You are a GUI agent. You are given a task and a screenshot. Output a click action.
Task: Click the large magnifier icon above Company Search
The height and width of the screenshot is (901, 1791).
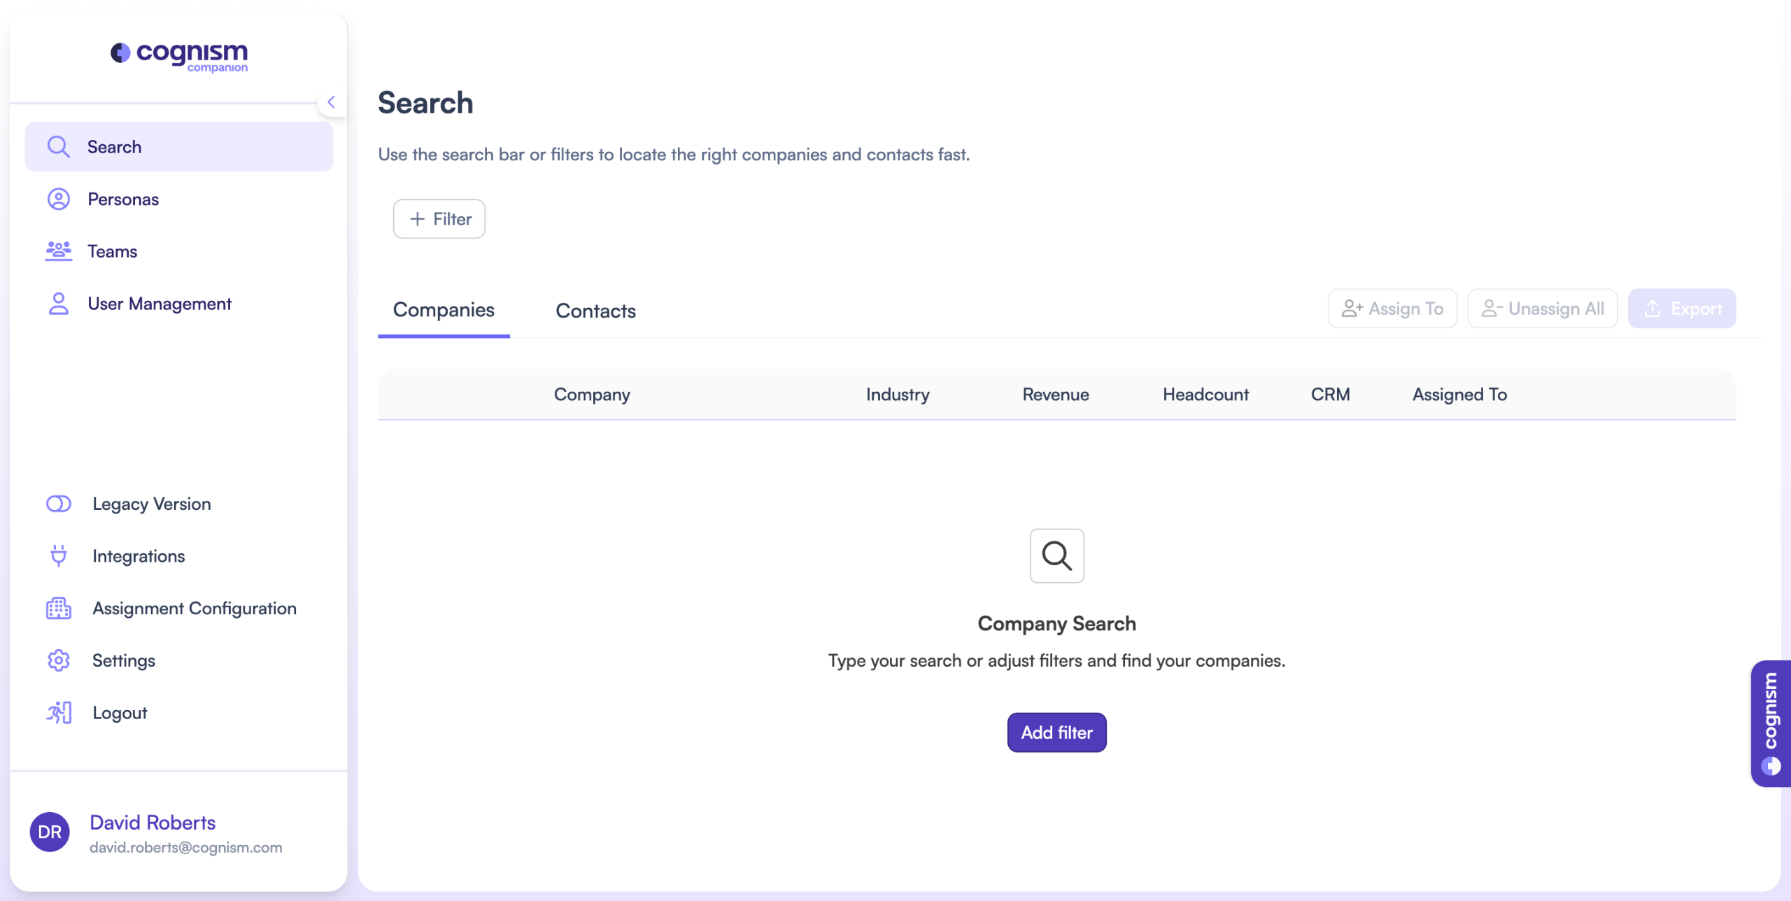(1056, 556)
